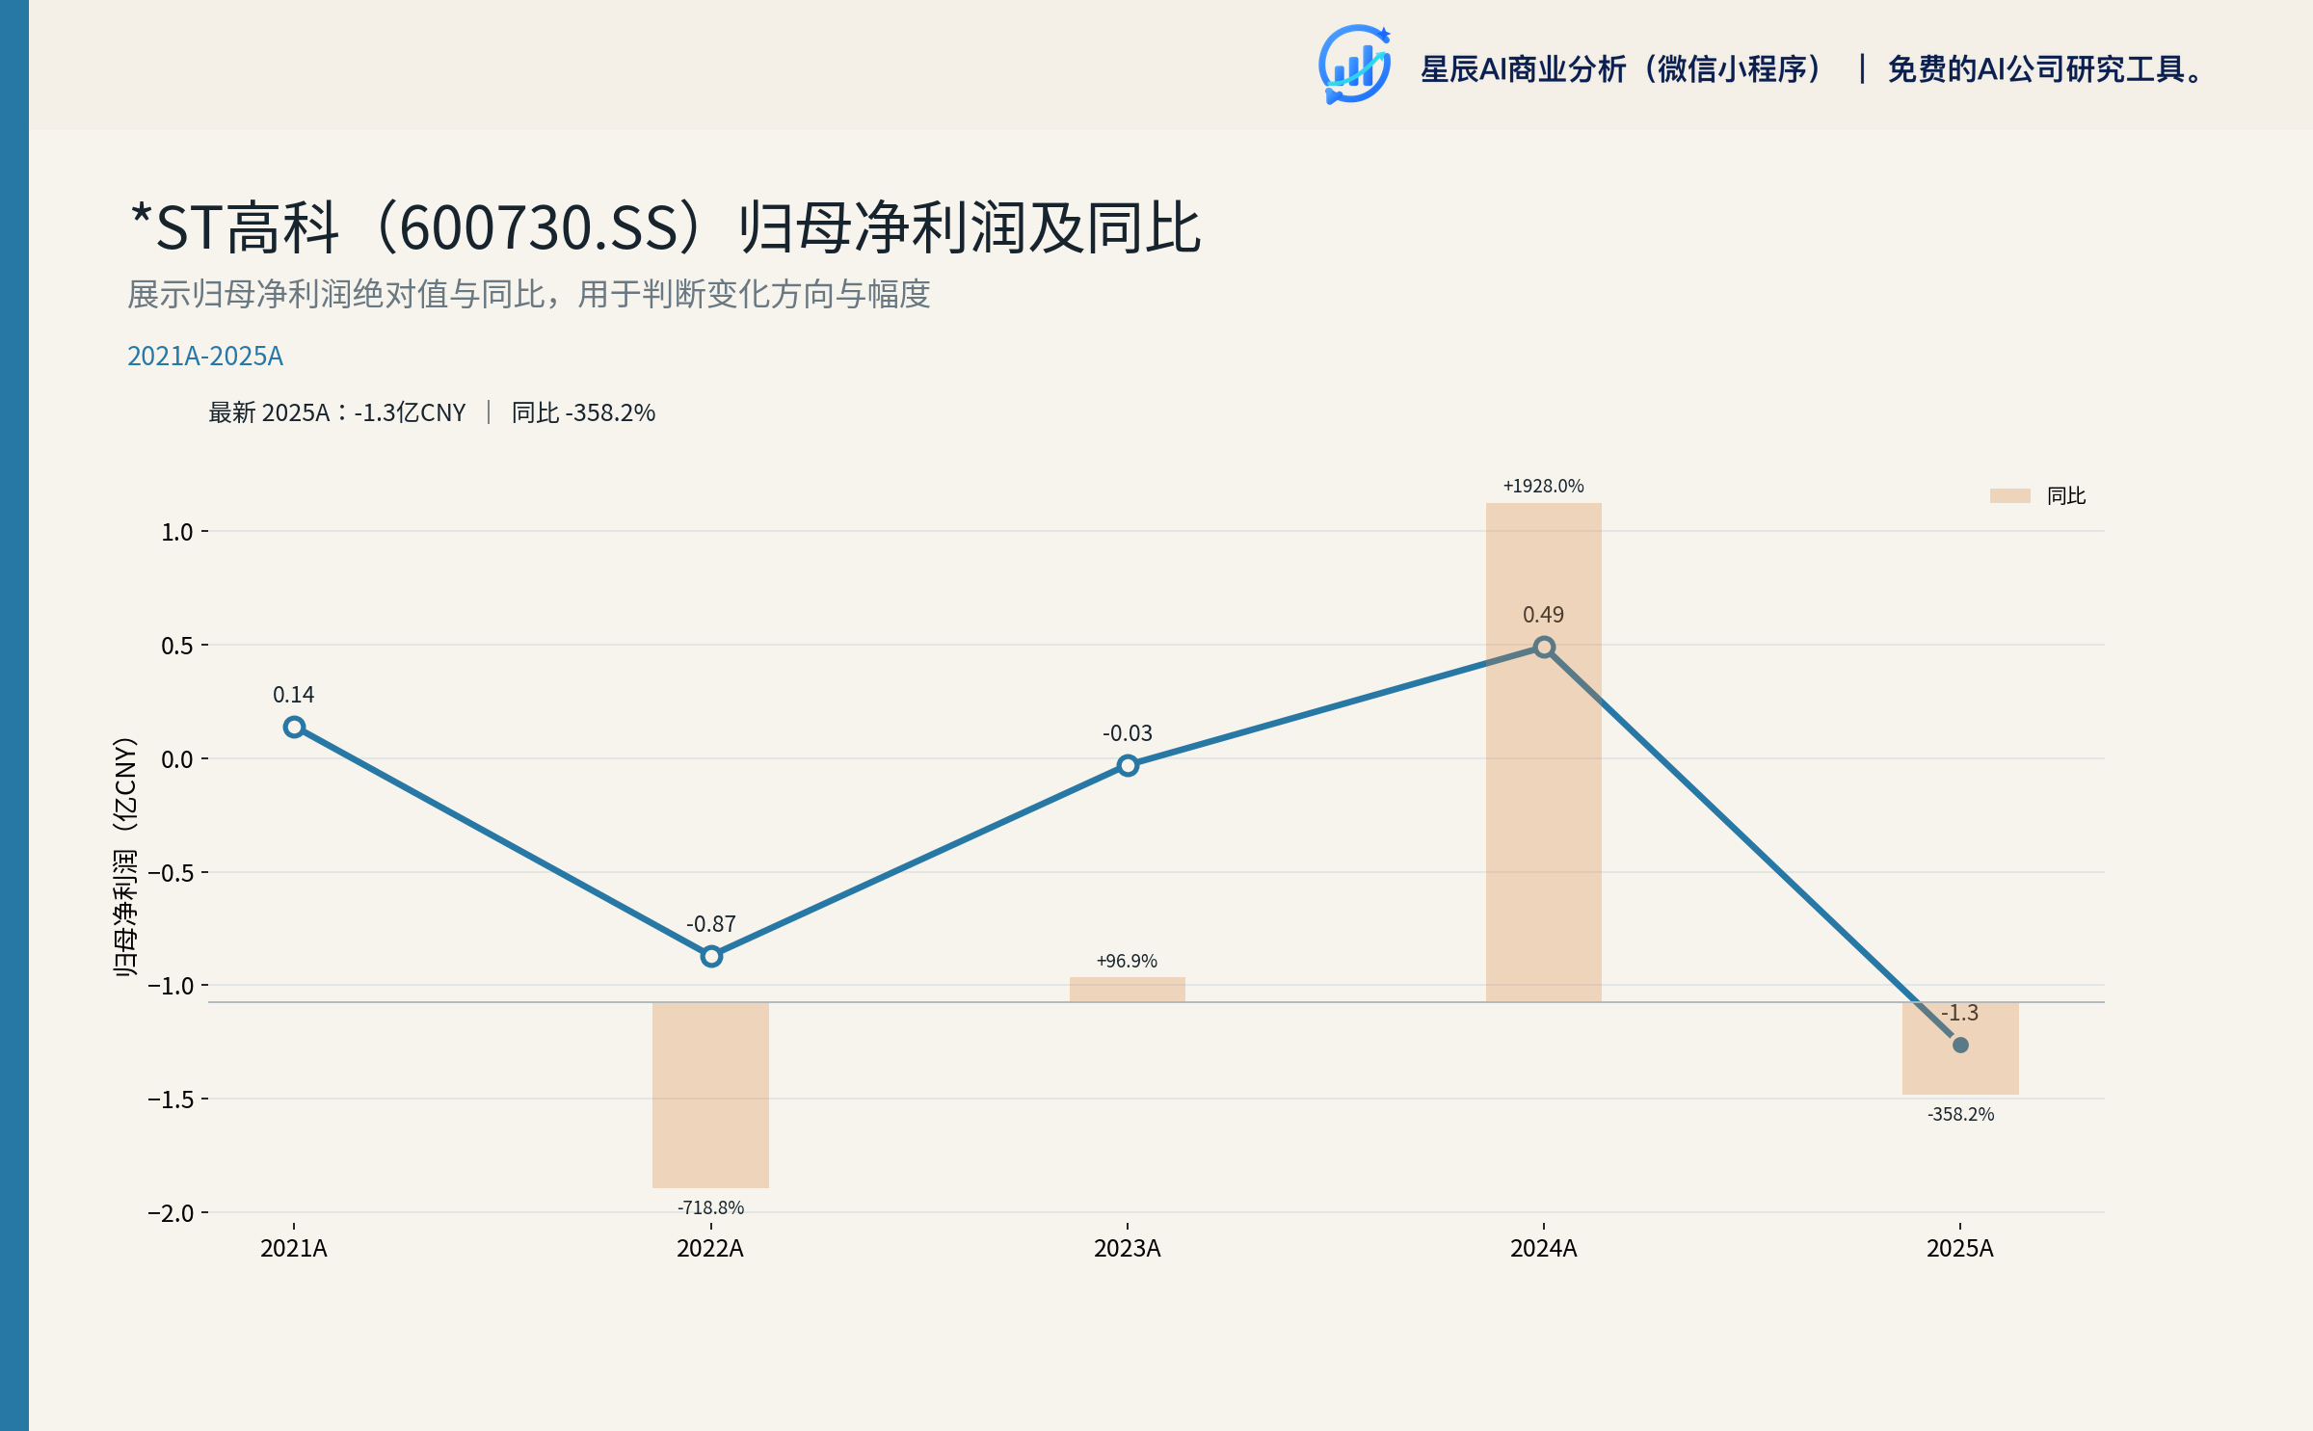Click the +1928.0% bar label
Screen dimensions: 2313x1431
click(1544, 486)
